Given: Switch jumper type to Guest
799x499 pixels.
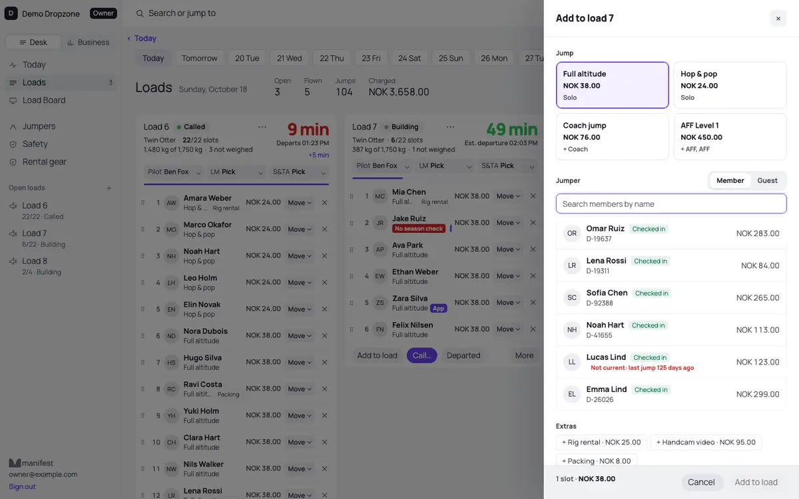Looking at the screenshot, I should (x=767, y=180).
